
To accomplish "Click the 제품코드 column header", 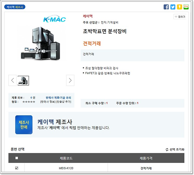I will [x=66, y=158].
